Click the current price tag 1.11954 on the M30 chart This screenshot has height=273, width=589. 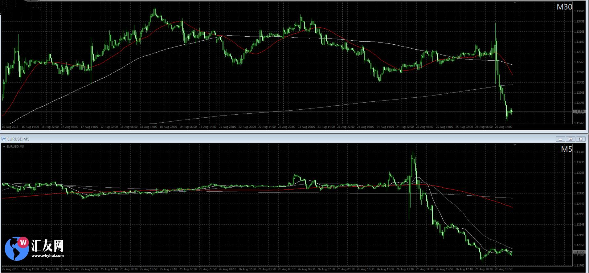pyautogui.click(x=579, y=111)
